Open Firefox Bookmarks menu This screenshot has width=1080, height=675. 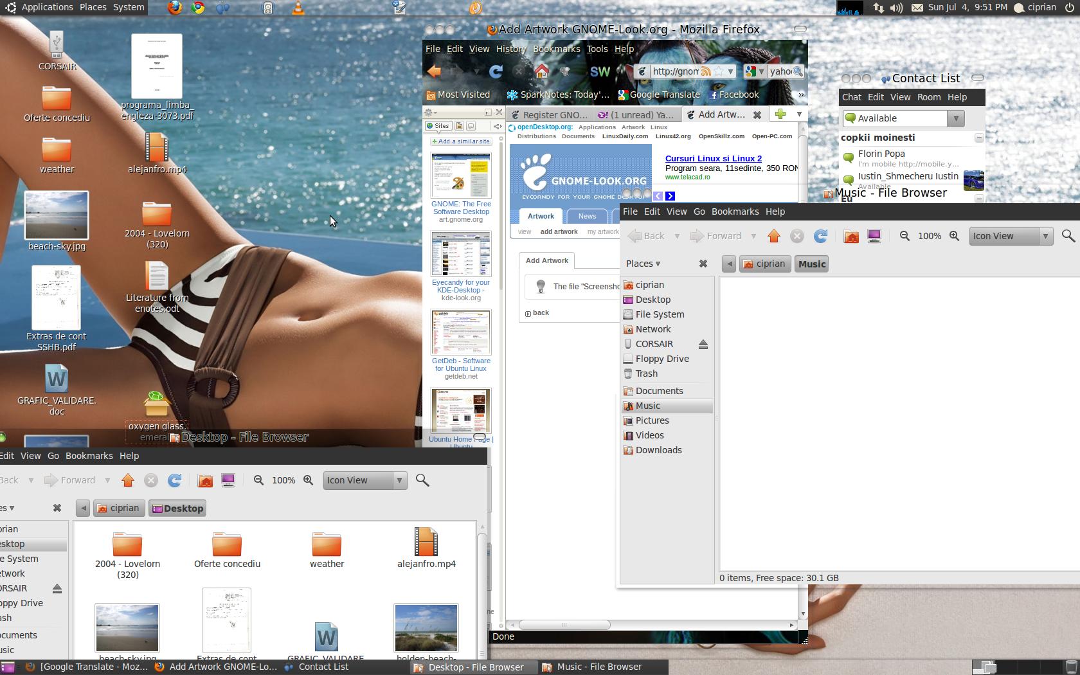[557, 49]
